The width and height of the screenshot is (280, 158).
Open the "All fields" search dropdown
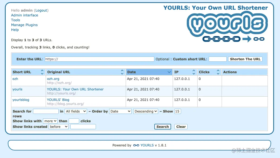pos(76,111)
